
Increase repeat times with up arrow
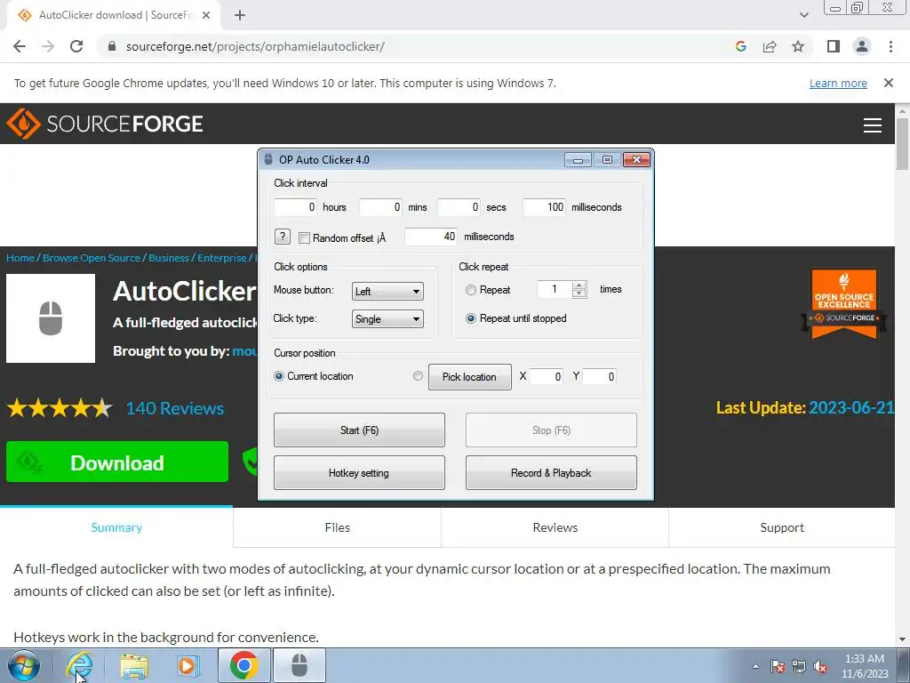[x=579, y=285]
